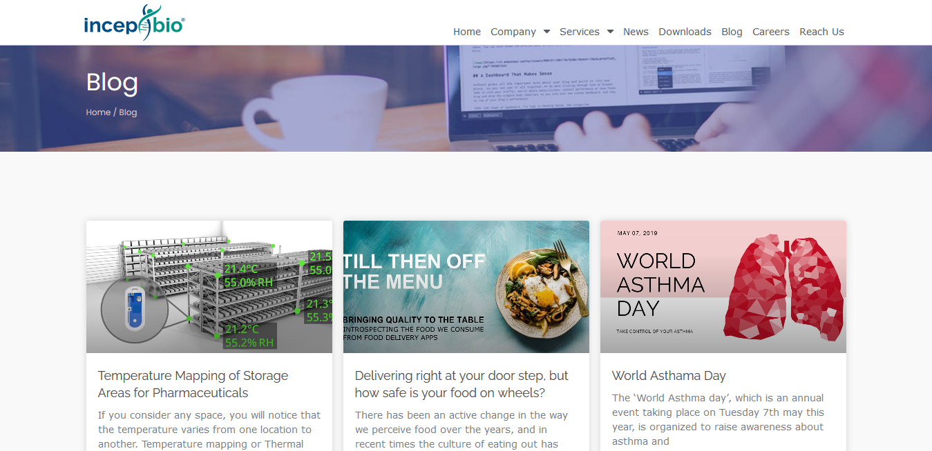This screenshot has width=932, height=451.
Task: Open the Reach Us page
Action: (x=821, y=32)
